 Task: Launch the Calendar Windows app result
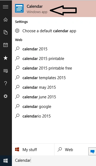click(54, 9)
